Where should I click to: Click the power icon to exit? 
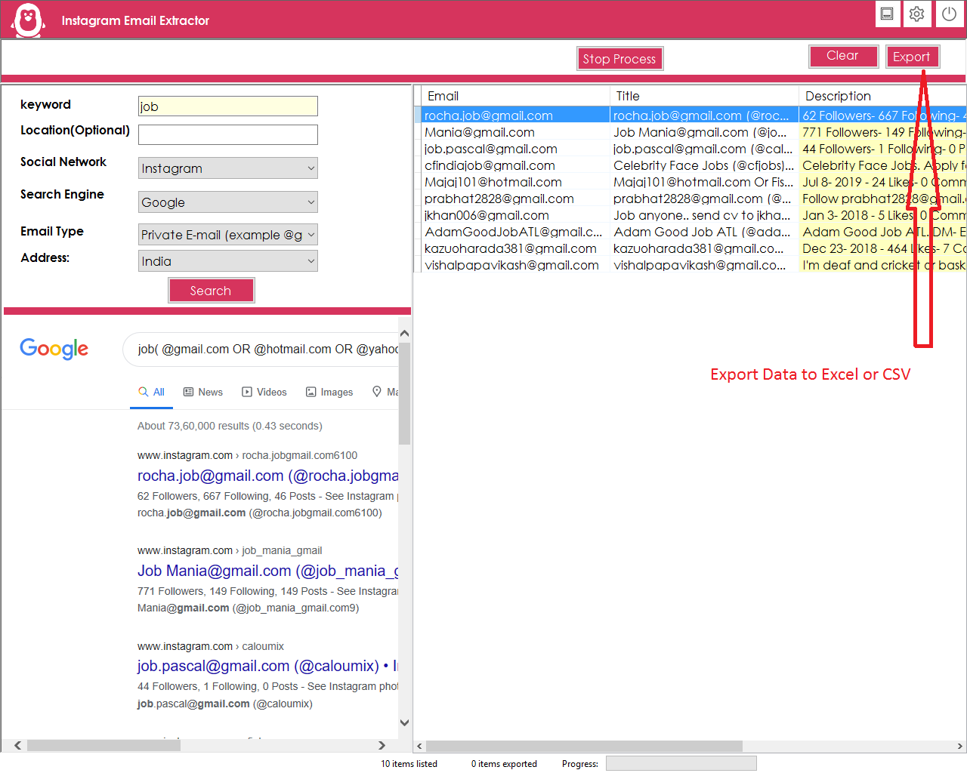click(950, 14)
